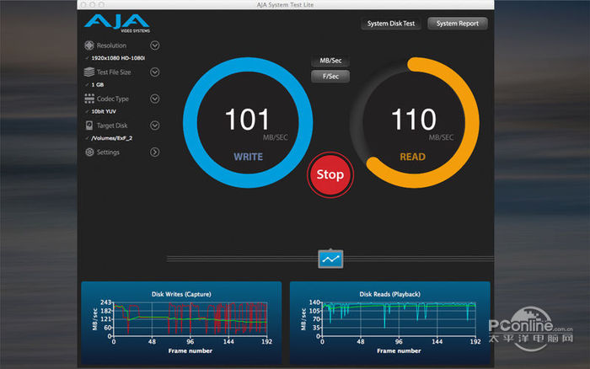This screenshot has width=590, height=369.
Task: Toggle the graph view chart icon
Action: (x=330, y=259)
